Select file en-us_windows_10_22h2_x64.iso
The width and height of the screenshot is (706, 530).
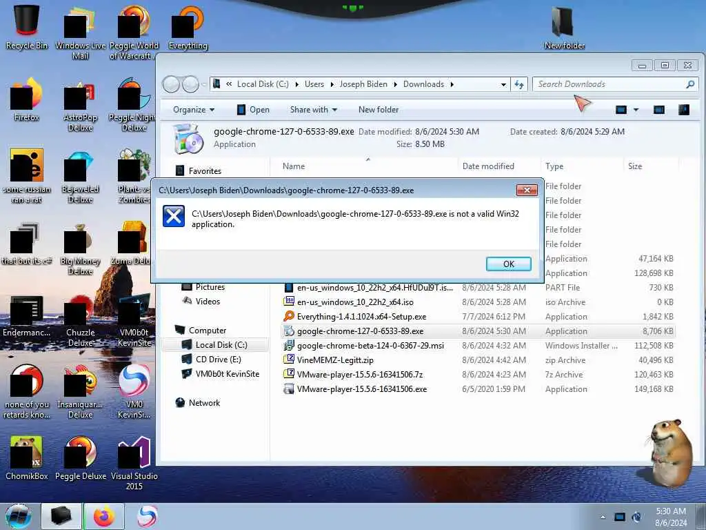(x=478, y=302)
